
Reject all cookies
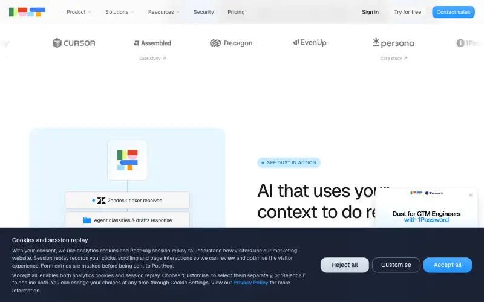[x=345, y=265]
